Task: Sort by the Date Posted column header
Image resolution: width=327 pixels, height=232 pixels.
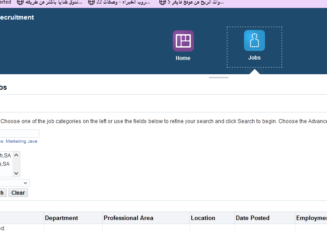Action: [253, 218]
